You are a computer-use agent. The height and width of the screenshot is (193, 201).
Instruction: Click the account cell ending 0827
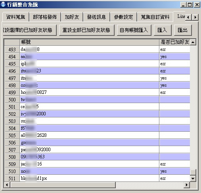point(89,92)
